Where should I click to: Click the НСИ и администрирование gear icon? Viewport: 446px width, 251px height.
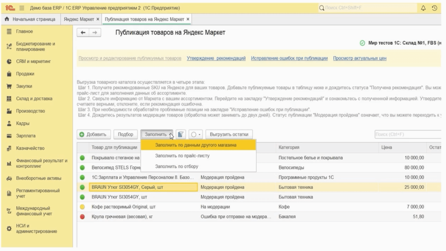pyautogui.click(x=9, y=228)
